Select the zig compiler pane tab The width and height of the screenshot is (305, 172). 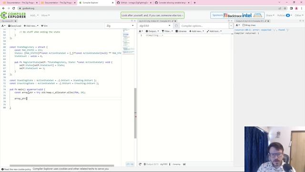[x=155, y=21]
